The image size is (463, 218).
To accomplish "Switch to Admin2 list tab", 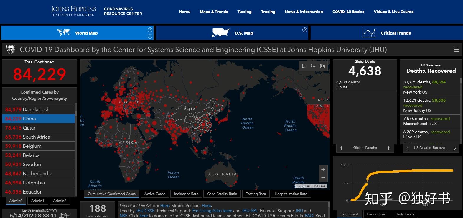I will [x=60, y=201].
